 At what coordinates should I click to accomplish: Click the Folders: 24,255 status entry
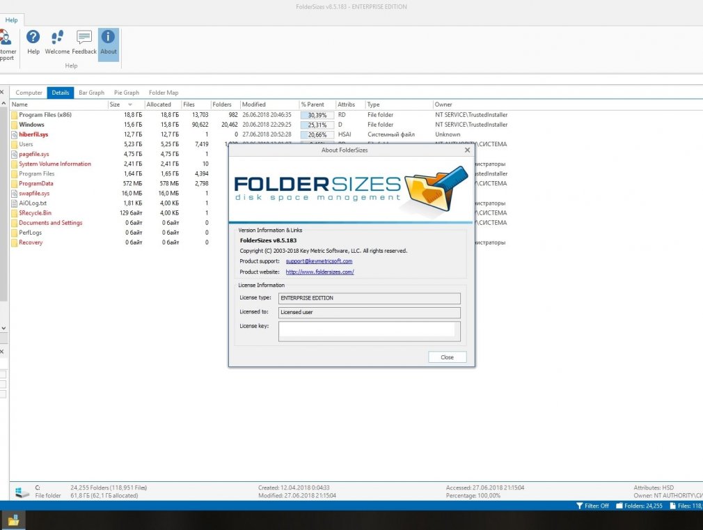639,506
